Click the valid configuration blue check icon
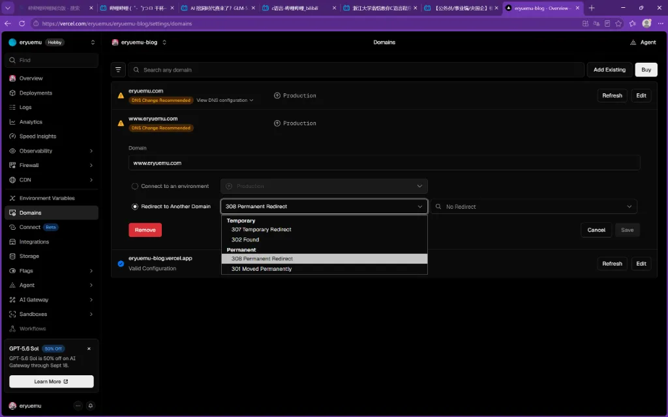 (x=121, y=264)
